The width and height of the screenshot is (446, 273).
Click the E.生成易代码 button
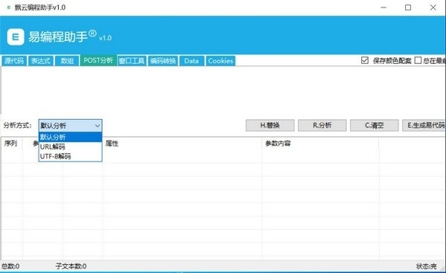pos(424,125)
